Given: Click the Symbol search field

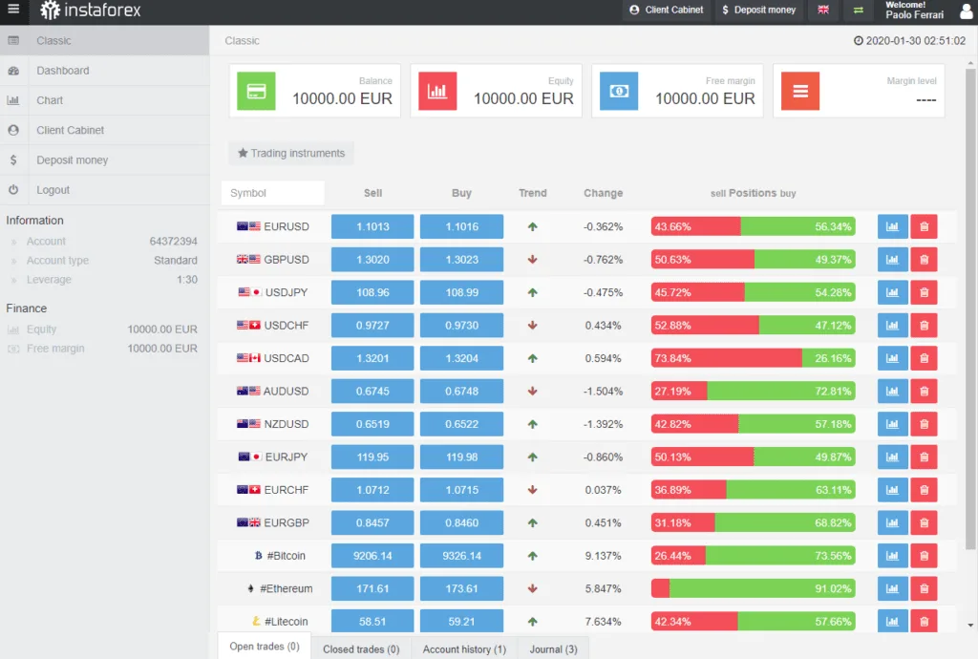Looking at the screenshot, I should [272, 193].
